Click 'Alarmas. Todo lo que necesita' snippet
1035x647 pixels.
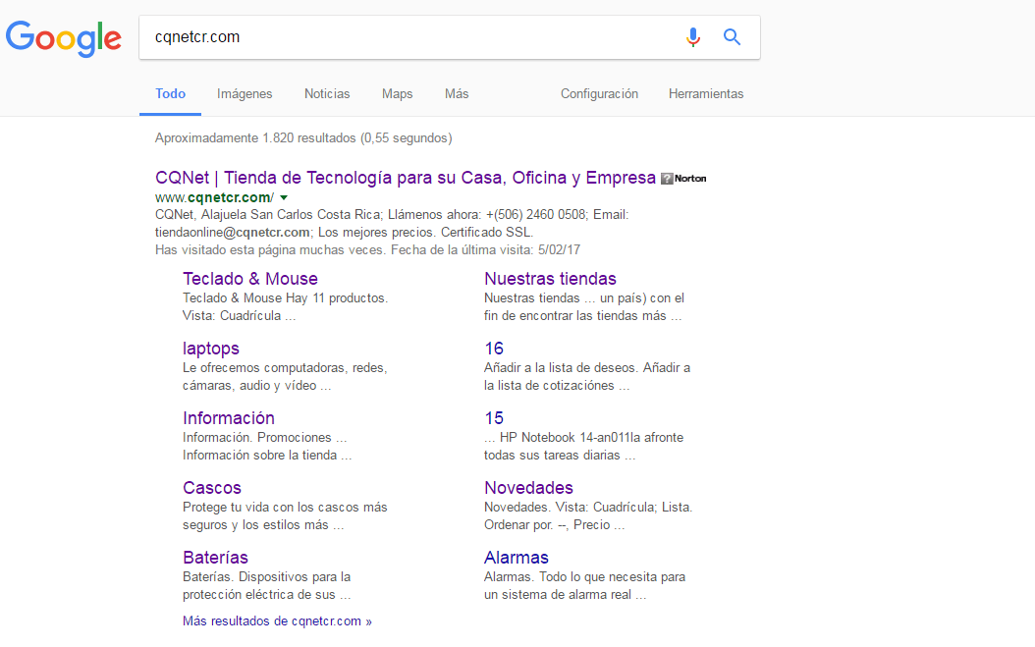pyautogui.click(x=585, y=577)
